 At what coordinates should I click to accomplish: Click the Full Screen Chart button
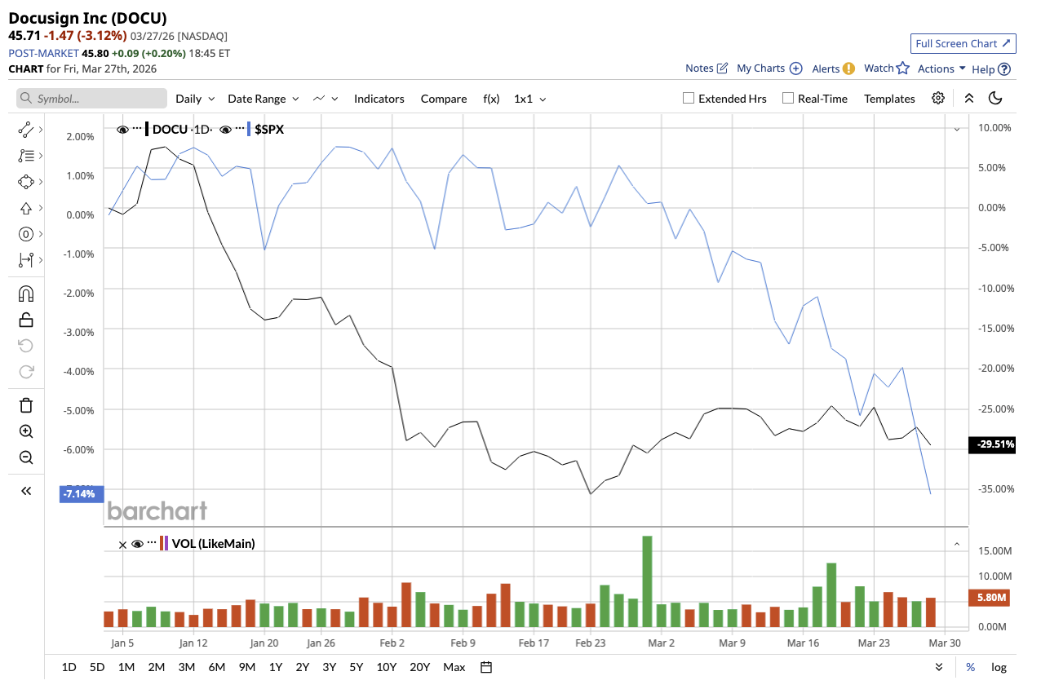click(x=963, y=43)
